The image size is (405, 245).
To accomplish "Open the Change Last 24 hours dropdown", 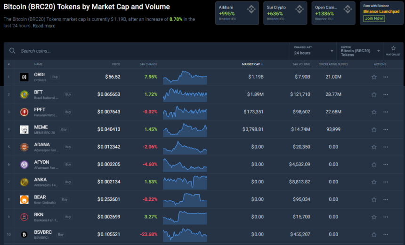I will coord(313,51).
